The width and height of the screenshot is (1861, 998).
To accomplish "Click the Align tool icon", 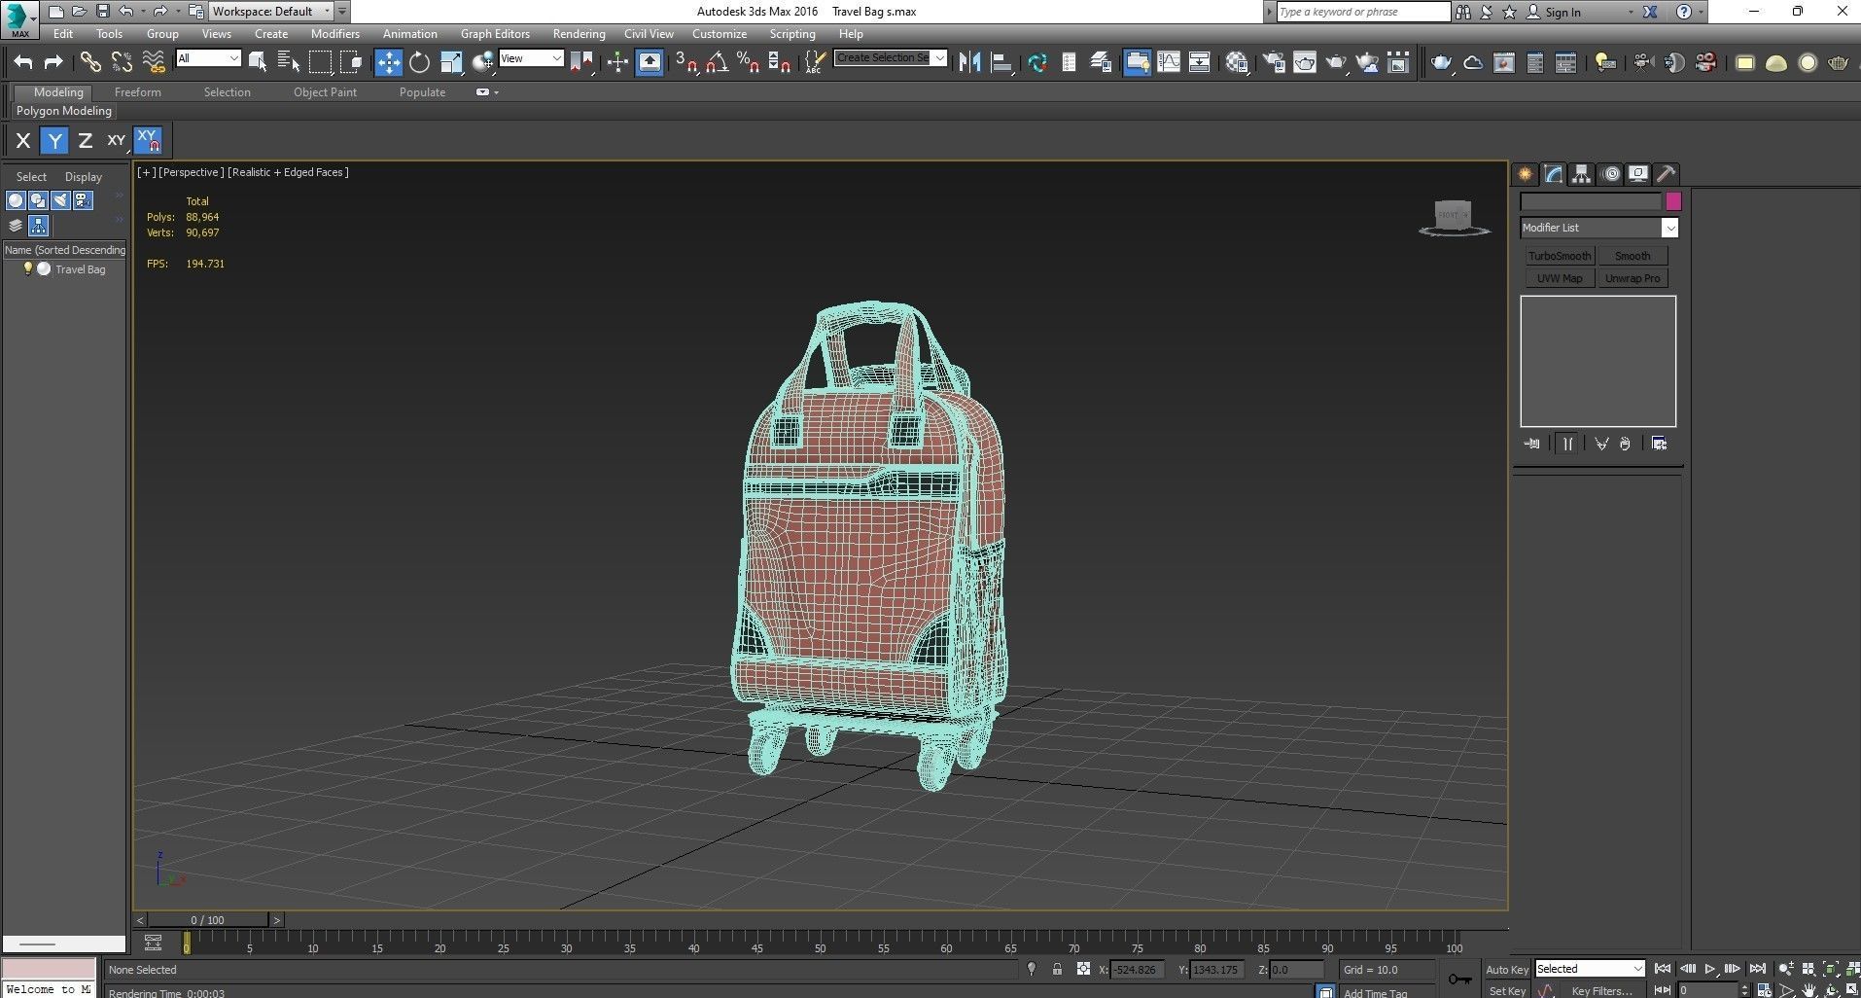I will pyautogui.click(x=1001, y=62).
